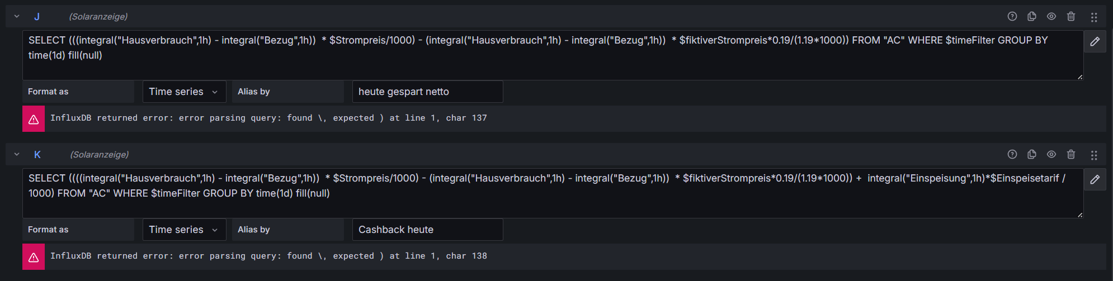
Task: Focus the 'Cashback heute' alias field
Action: [x=427, y=230]
